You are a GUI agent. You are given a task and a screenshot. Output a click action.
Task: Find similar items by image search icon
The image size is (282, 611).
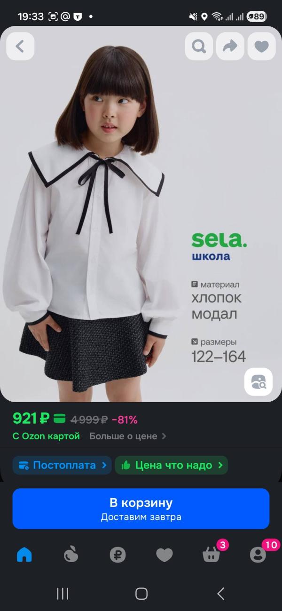point(258,381)
